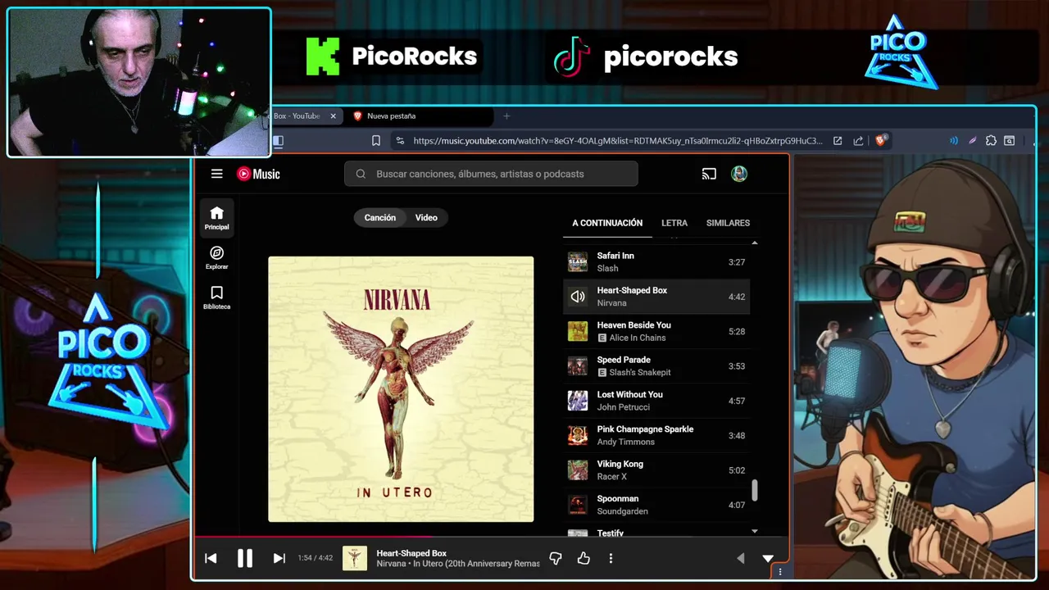
Task: Open the SIMILARES tab
Action: tap(728, 223)
